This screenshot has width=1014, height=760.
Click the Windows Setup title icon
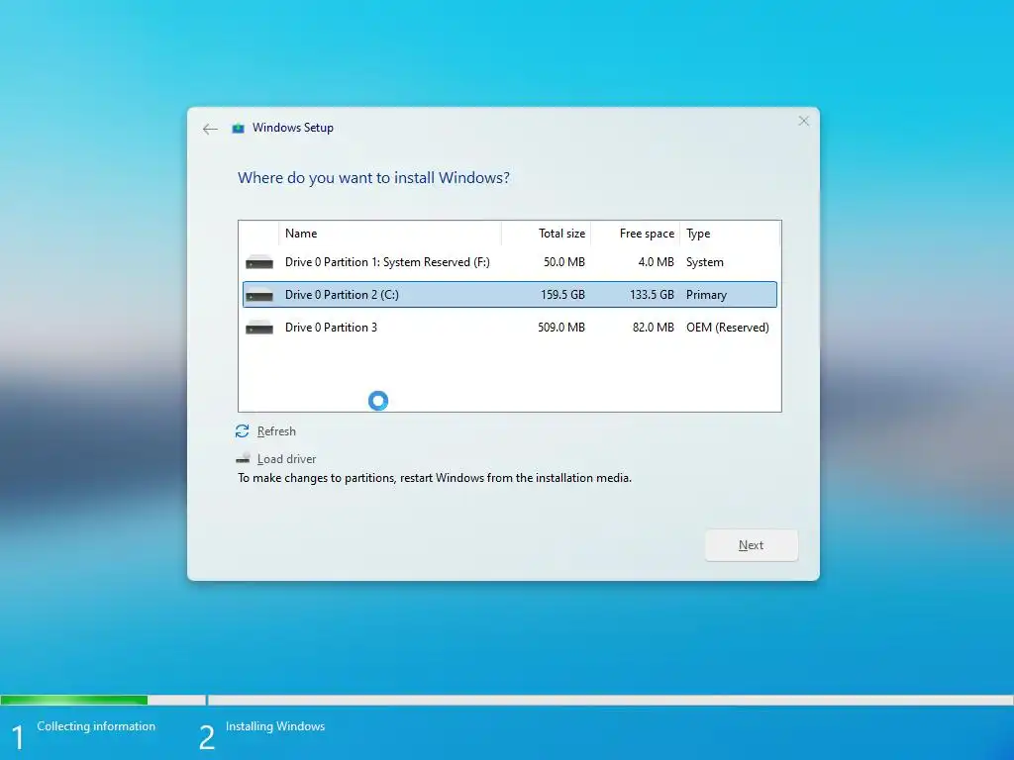pyautogui.click(x=238, y=128)
